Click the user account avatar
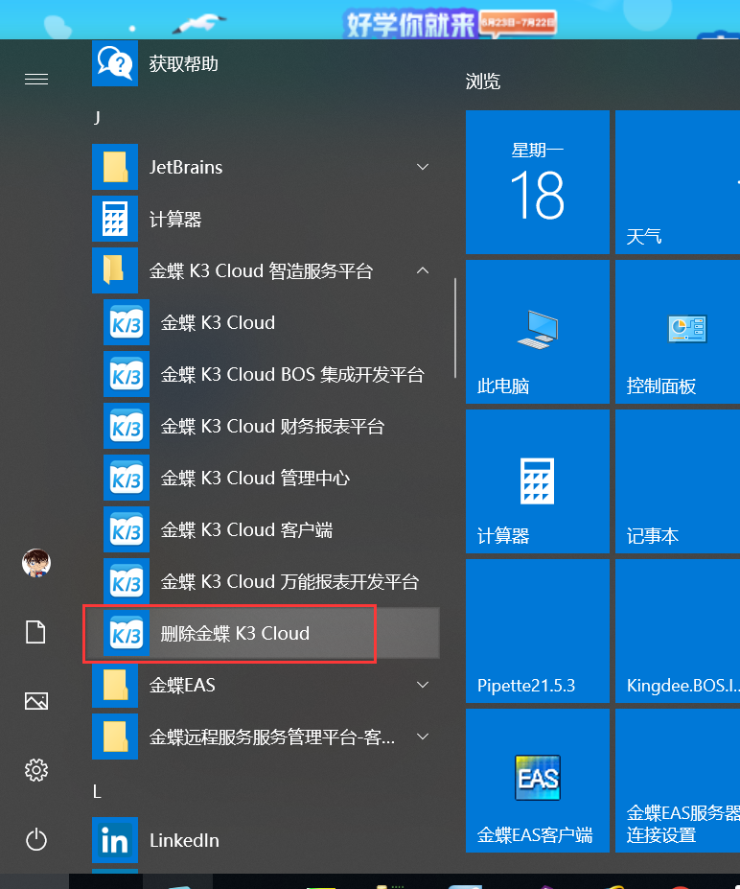The height and width of the screenshot is (889, 740). click(x=36, y=563)
